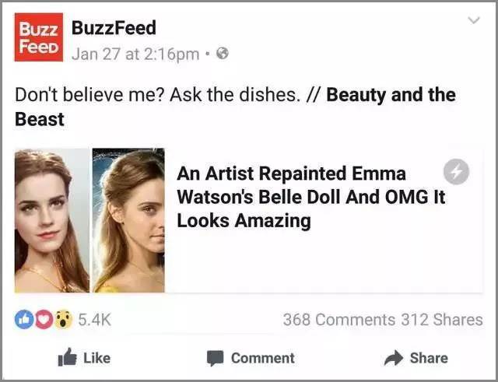Click the wow face reaction emoji
This screenshot has width=498, height=382.
(63, 320)
